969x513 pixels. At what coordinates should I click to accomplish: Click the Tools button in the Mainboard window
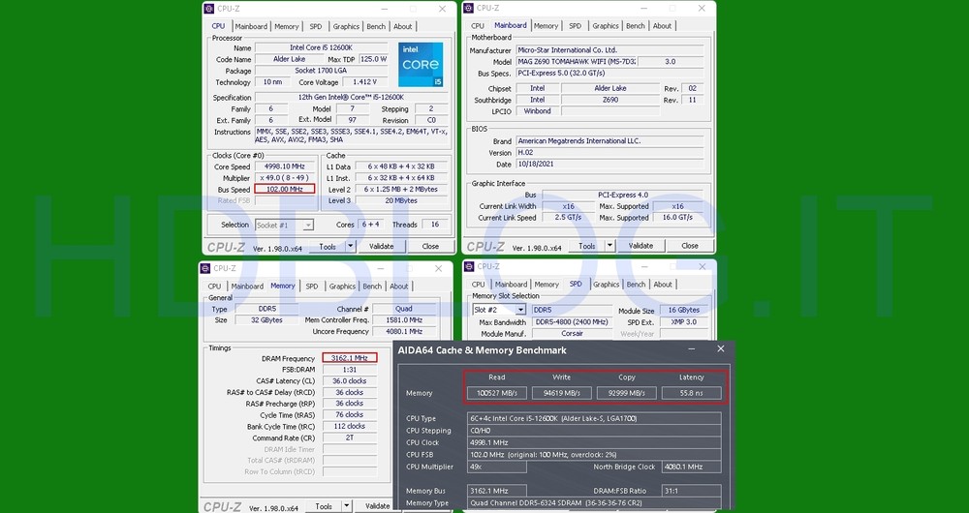(x=586, y=246)
